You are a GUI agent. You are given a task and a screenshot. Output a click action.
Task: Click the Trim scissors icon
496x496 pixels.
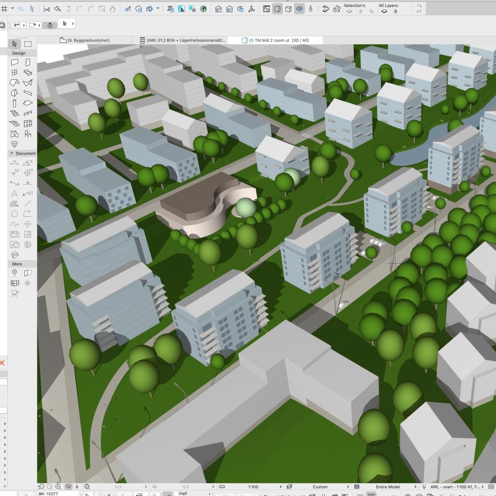(x=46, y=9)
